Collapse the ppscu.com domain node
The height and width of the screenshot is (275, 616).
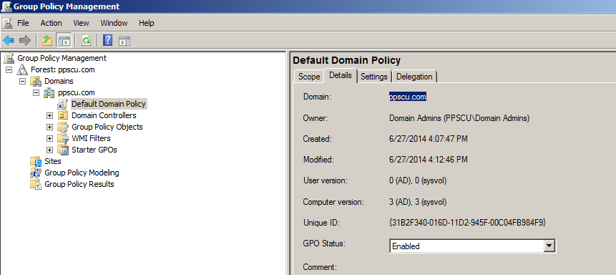(36, 92)
